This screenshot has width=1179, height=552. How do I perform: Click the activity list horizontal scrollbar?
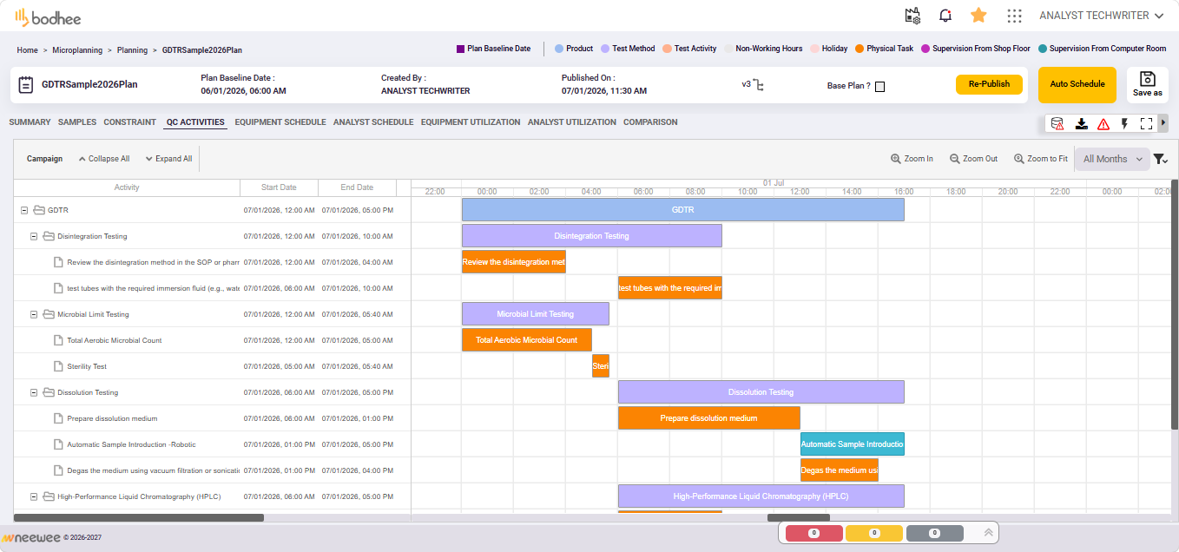[x=139, y=517]
